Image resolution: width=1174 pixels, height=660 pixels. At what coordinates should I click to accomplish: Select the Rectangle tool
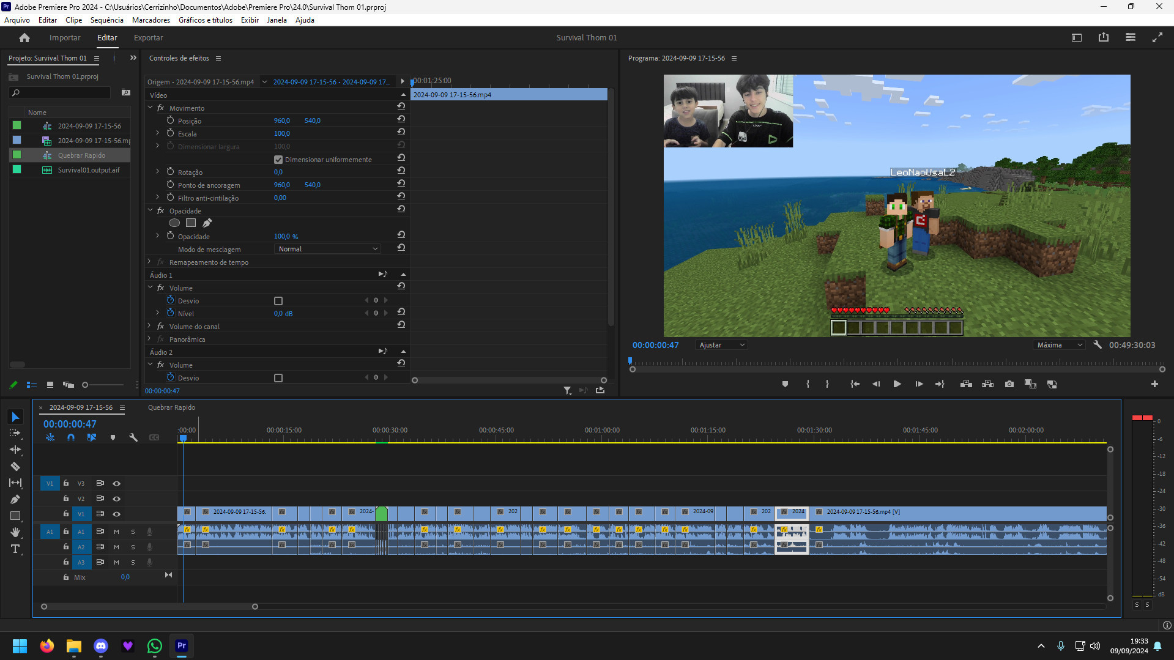(x=15, y=516)
